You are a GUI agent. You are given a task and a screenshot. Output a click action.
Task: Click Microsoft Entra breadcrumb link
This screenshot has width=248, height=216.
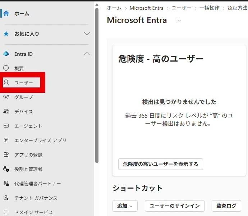tap(146, 8)
